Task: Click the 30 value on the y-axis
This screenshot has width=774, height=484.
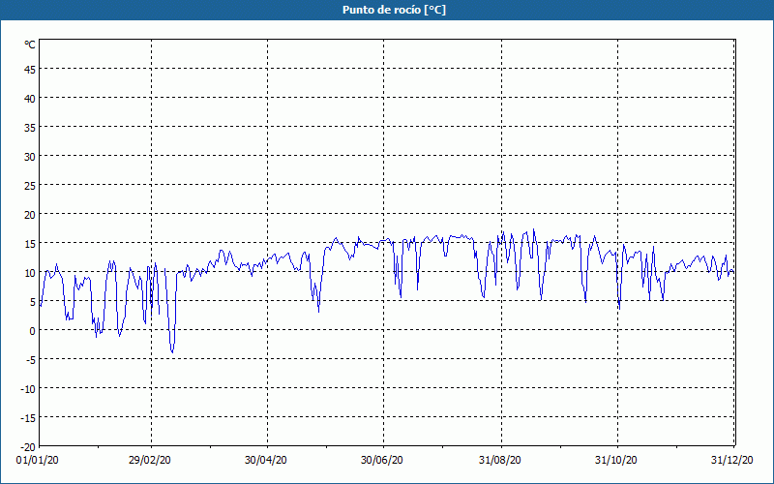Action: point(30,157)
